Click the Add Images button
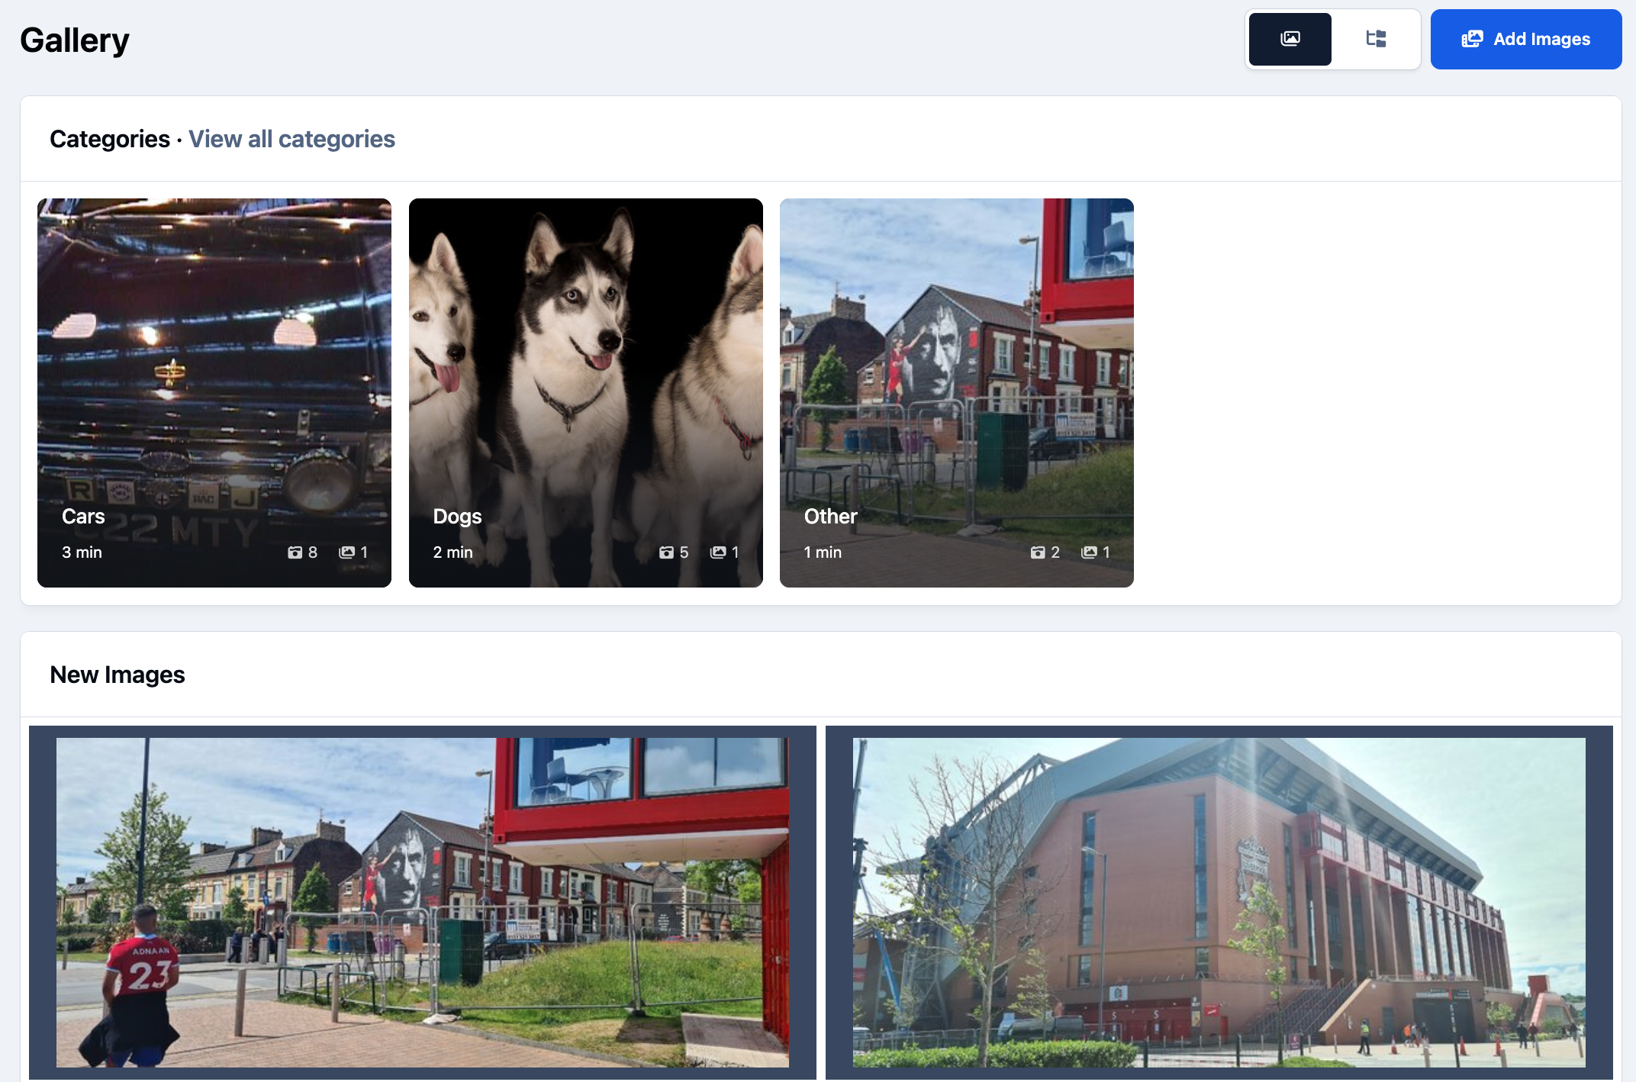The width and height of the screenshot is (1636, 1082). [x=1526, y=39]
